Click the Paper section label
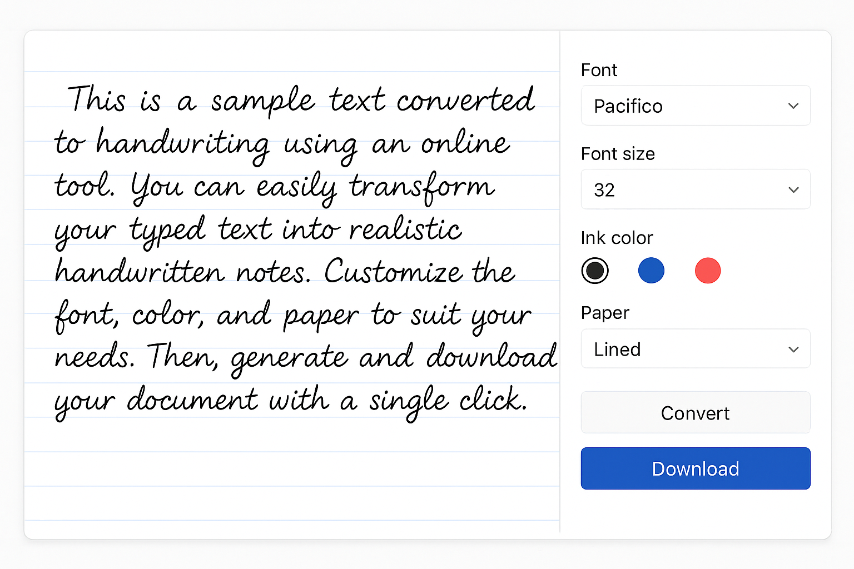Screen dimensions: 854x569 (x=605, y=313)
